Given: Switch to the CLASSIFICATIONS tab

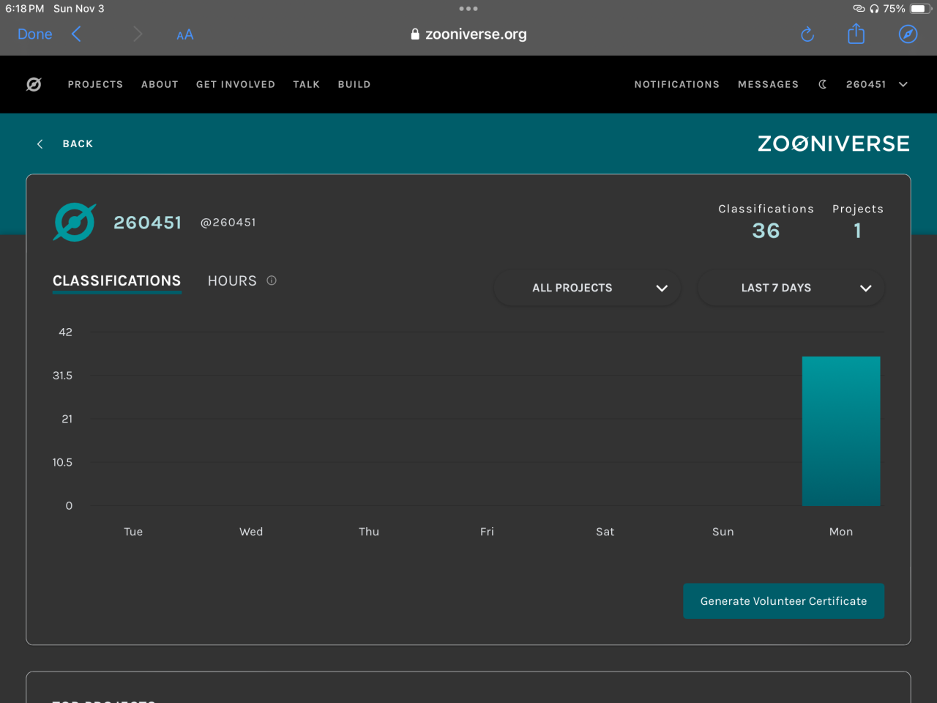Looking at the screenshot, I should coord(117,281).
